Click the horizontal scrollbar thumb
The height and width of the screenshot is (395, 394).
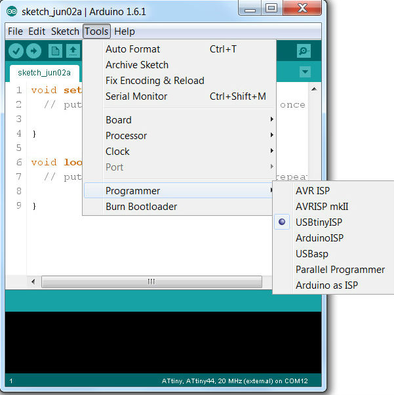click(x=151, y=281)
